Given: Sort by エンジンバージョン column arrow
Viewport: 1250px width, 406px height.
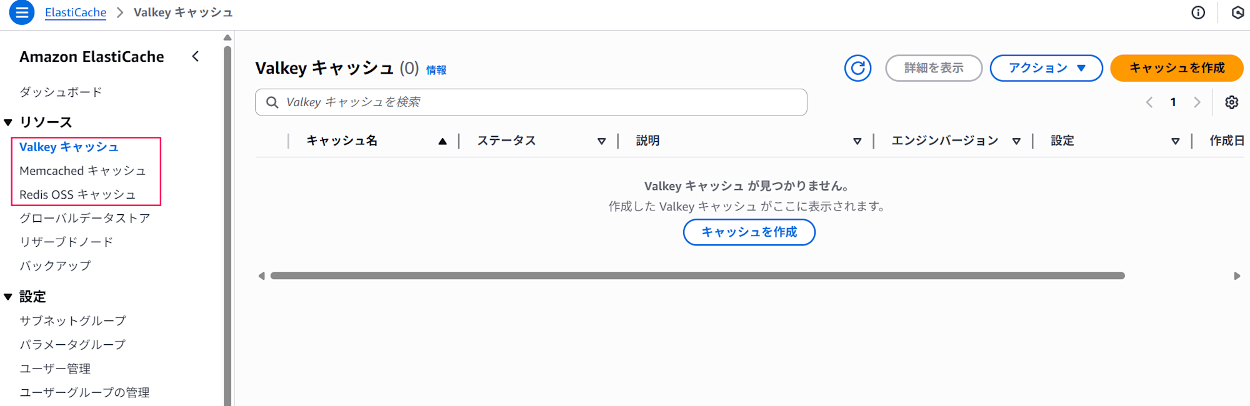Looking at the screenshot, I should (1016, 141).
